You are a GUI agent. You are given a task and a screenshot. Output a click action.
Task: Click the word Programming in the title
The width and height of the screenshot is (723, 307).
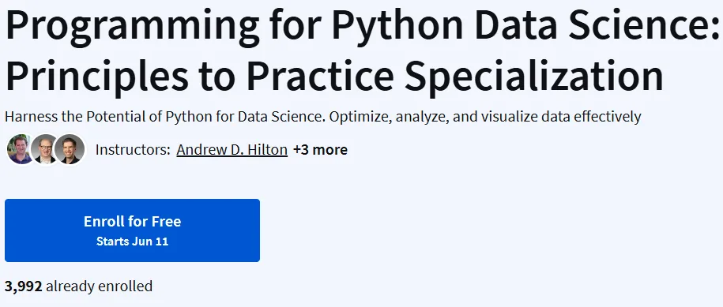(x=132, y=28)
